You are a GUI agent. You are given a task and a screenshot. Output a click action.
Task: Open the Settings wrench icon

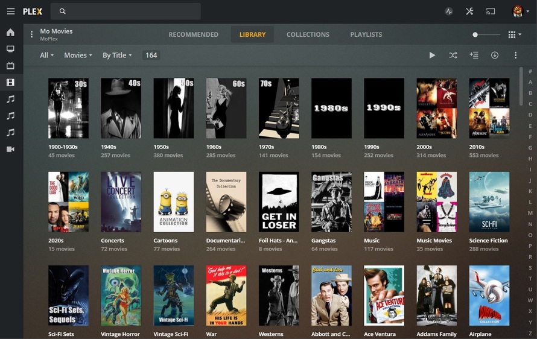click(x=469, y=11)
